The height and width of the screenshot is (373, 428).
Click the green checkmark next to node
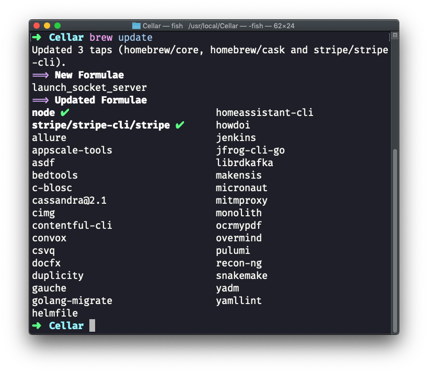click(x=65, y=112)
